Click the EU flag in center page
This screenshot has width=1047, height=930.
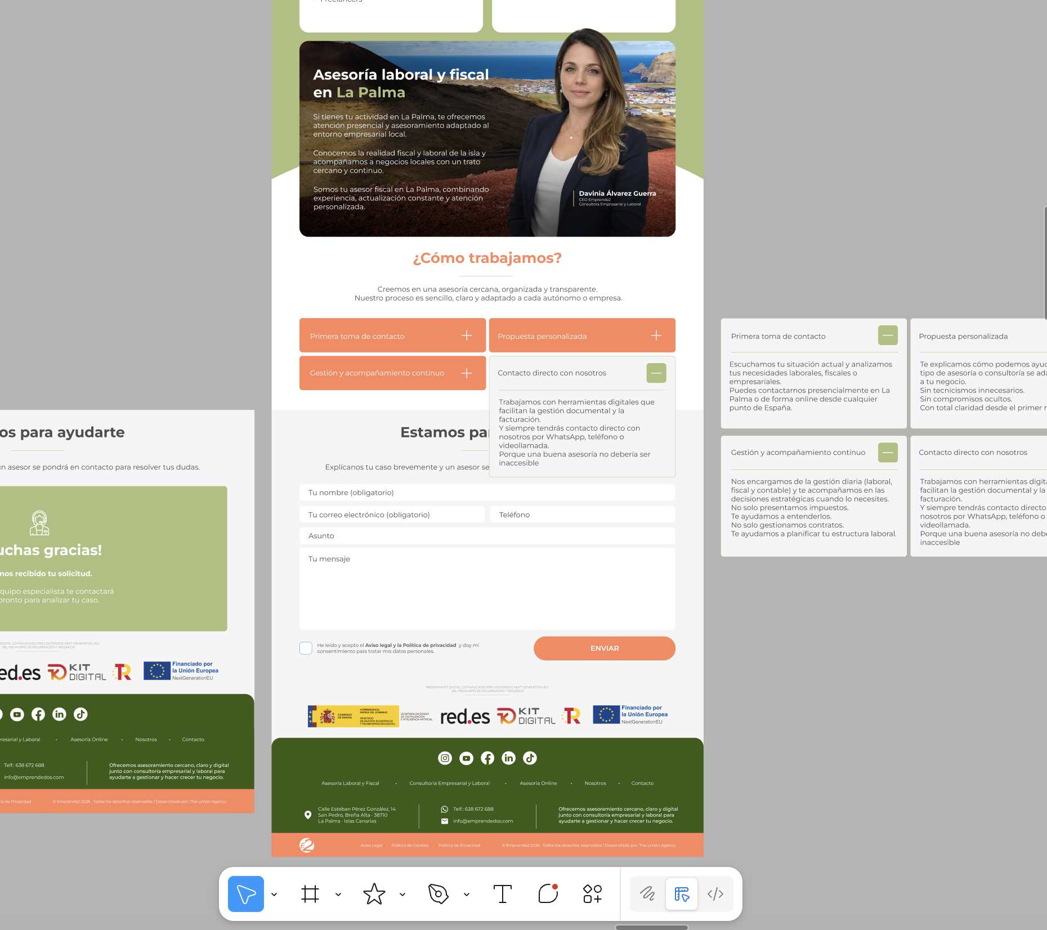[606, 714]
